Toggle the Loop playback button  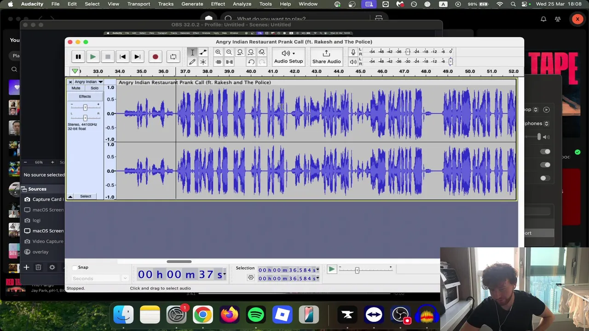tap(173, 57)
